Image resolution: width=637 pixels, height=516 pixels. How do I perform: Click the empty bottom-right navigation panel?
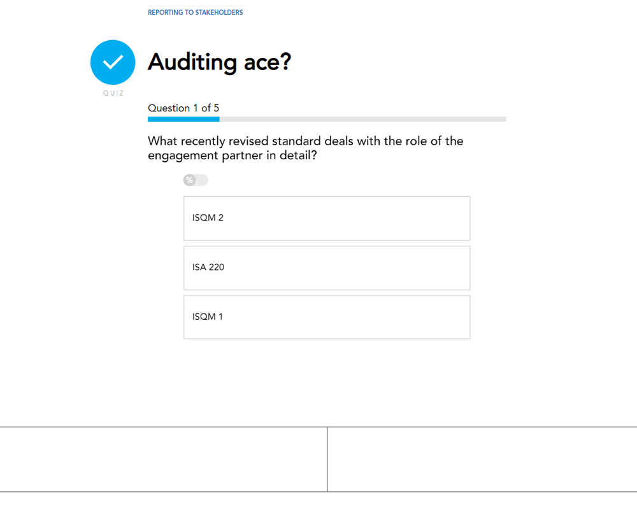click(482, 459)
